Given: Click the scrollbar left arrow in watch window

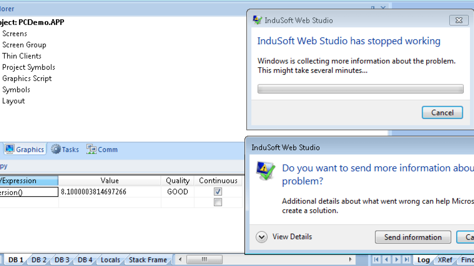Looking at the screenshot, I should (180, 260).
